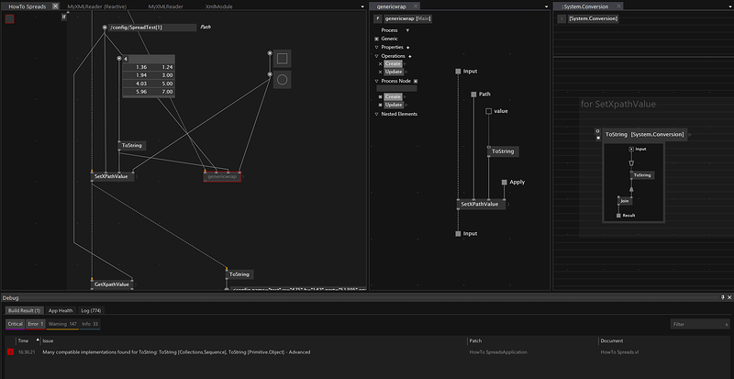Click the square toggle IOBox in main patch

click(x=282, y=59)
